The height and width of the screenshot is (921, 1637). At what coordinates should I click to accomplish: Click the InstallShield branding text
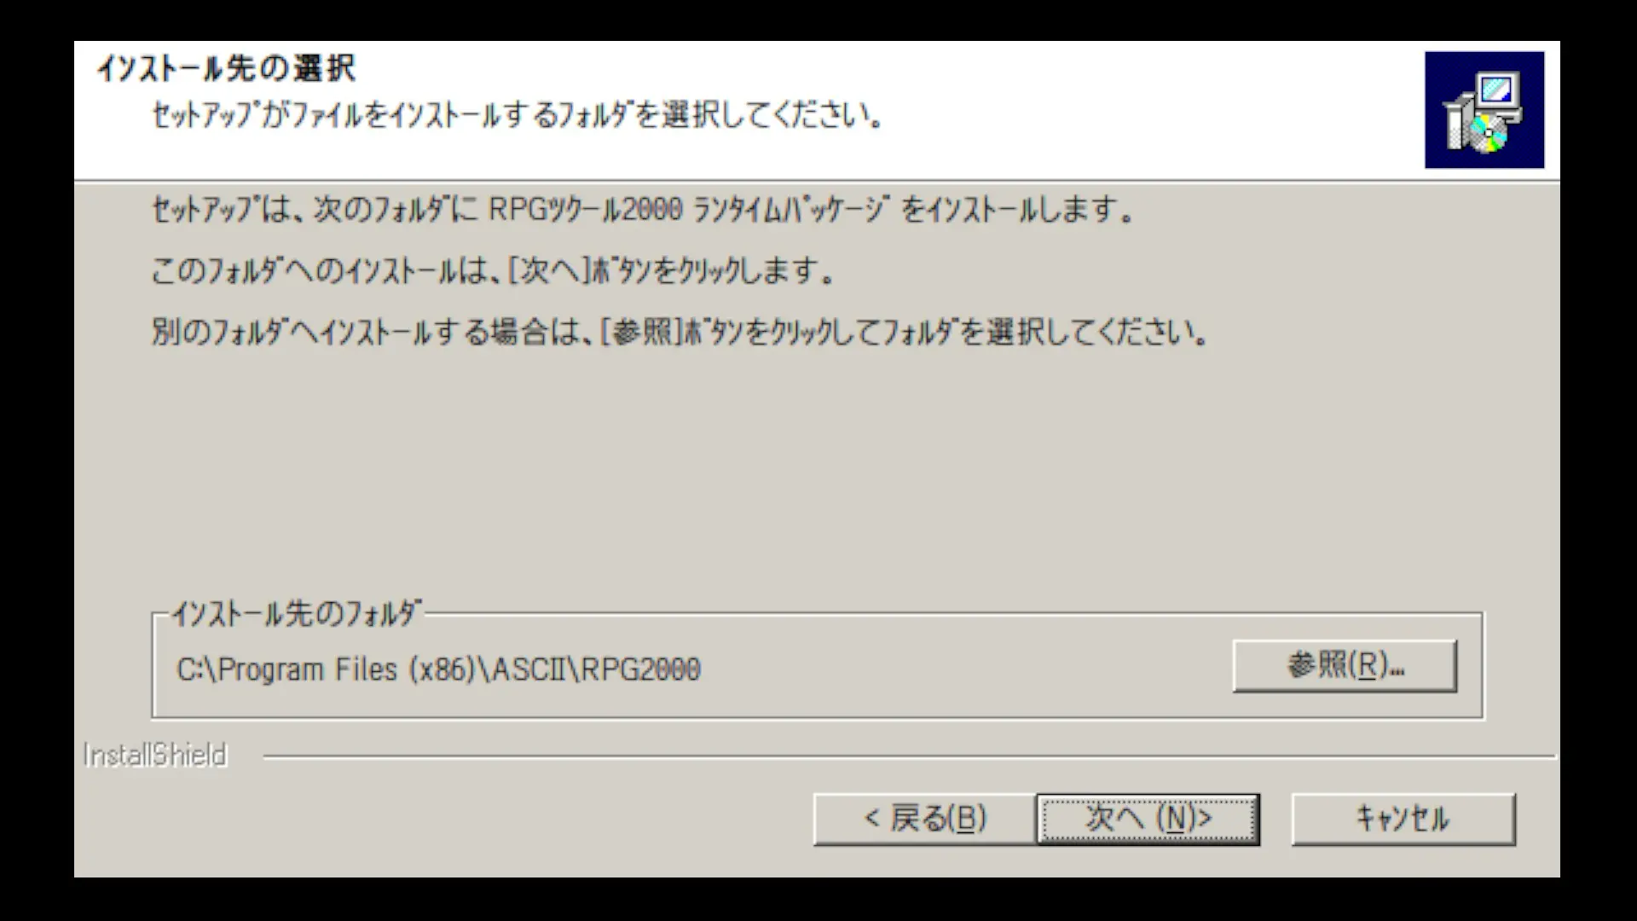[155, 756]
